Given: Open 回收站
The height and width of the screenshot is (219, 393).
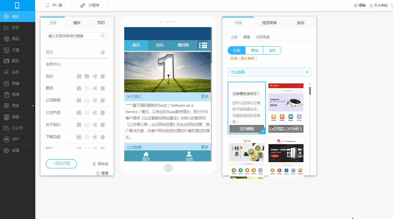Looking at the screenshot, I should pos(100,164).
